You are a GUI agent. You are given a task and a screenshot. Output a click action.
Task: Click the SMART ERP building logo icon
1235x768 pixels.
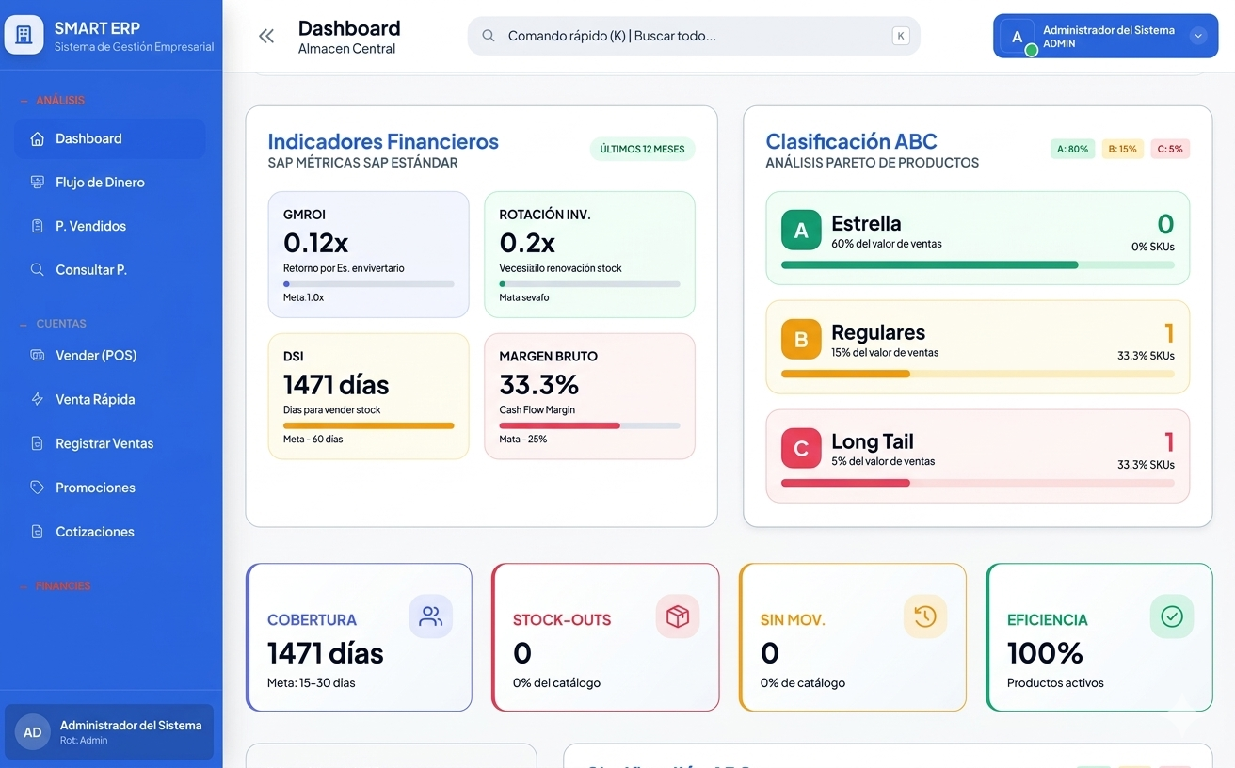pyautogui.click(x=24, y=35)
